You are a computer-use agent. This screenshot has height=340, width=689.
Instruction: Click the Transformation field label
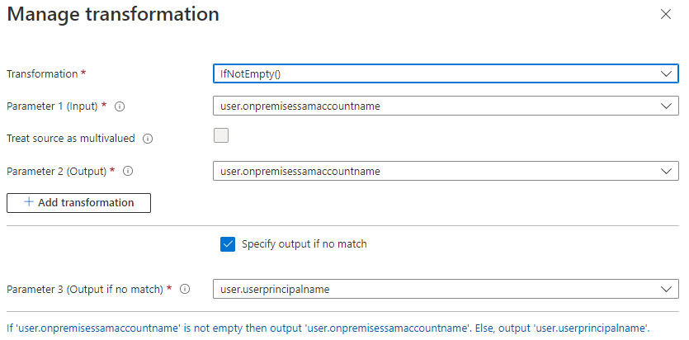[x=42, y=73]
